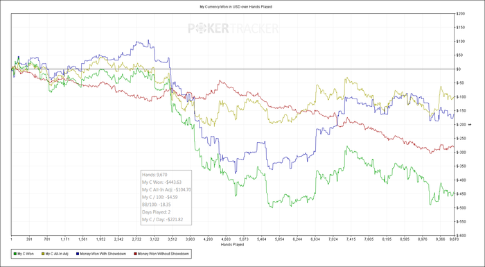The image size is (485, 267).
Task: Select the 'Money Won With Showdown' legend label
Action: click(103, 254)
